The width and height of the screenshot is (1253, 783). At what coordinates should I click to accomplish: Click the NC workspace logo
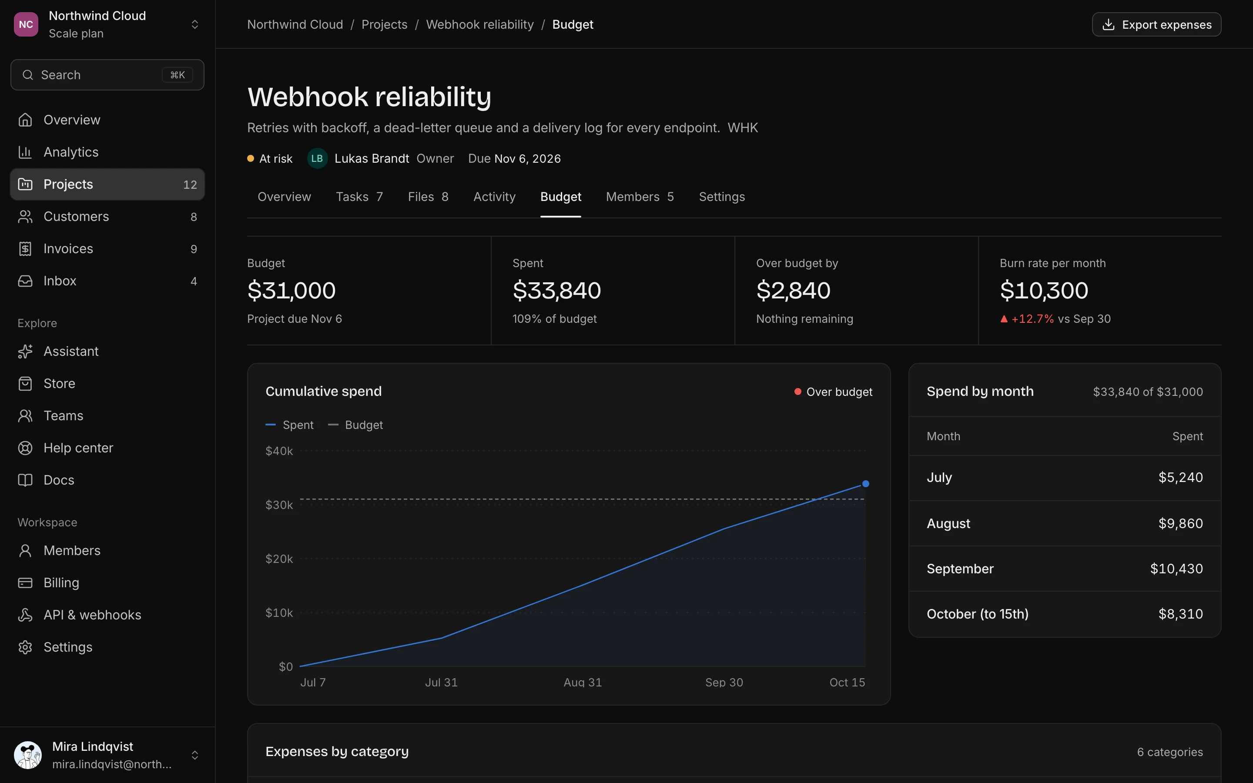pyautogui.click(x=26, y=24)
